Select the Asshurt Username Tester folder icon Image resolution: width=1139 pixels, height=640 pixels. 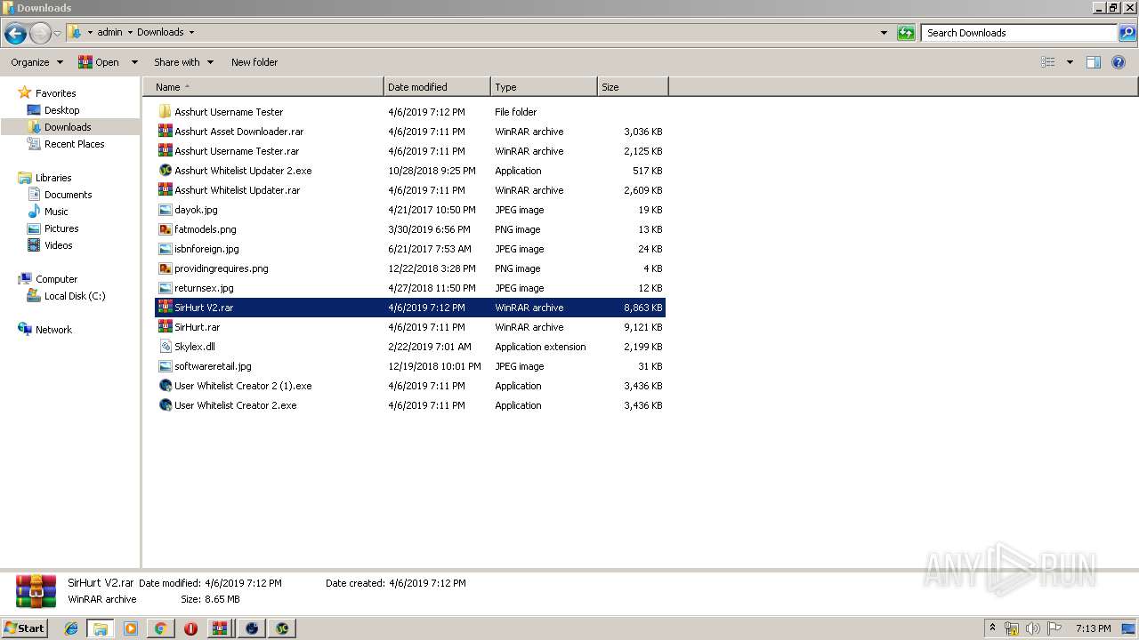(x=165, y=112)
